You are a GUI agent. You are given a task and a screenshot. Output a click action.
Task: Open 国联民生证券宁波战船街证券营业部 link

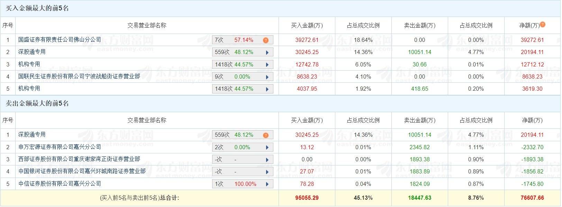tap(78, 76)
